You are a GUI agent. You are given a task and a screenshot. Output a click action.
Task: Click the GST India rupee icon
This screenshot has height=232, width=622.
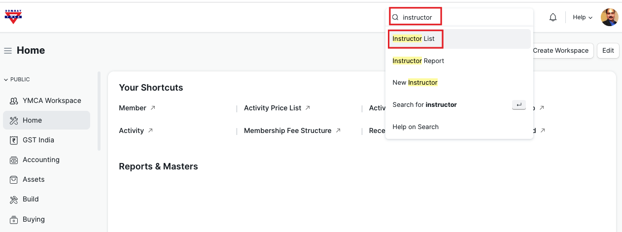[14, 140]
